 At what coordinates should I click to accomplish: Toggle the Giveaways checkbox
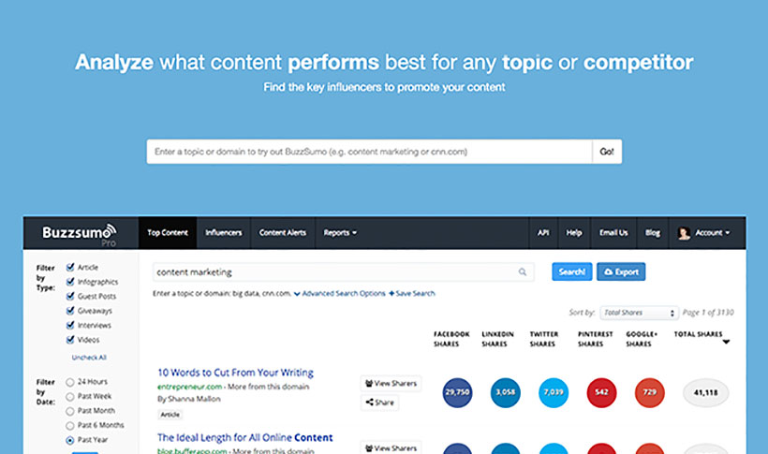70,311
